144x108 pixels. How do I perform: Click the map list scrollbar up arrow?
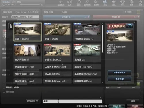click(x=103, y=24)
